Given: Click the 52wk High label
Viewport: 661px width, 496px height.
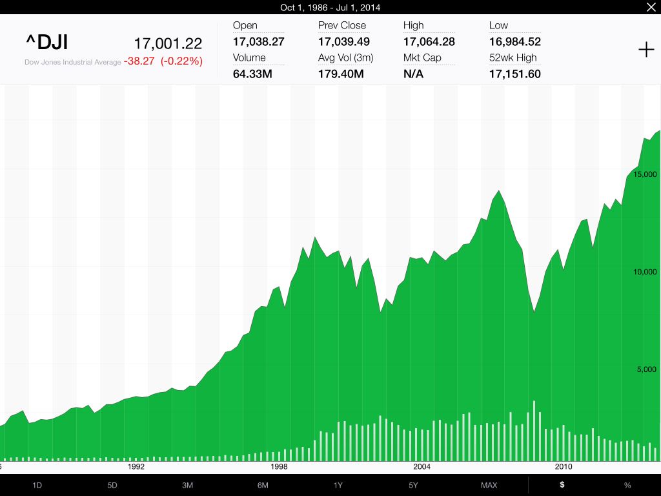Looking at the screenshot, I should (513, 57).
